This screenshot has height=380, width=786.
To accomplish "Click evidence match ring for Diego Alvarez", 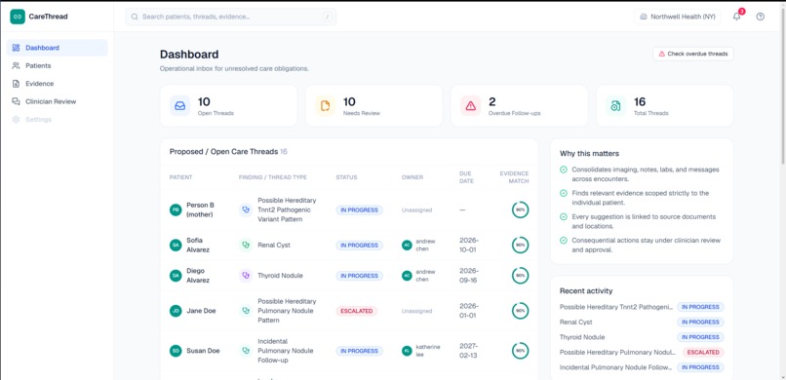I will 520,276.
